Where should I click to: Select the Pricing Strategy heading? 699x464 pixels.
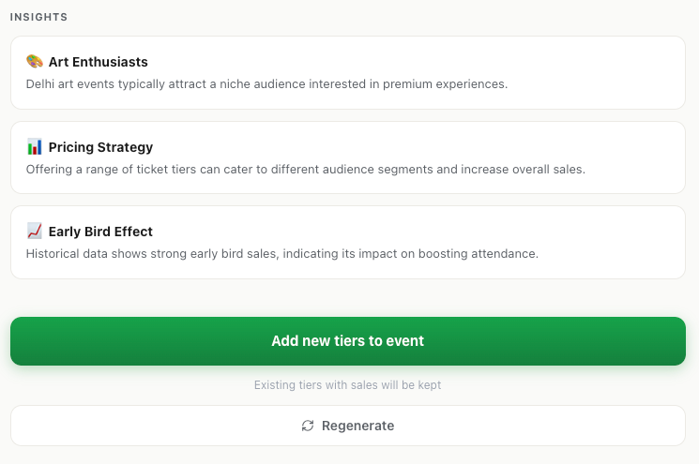tap(100, 147)
